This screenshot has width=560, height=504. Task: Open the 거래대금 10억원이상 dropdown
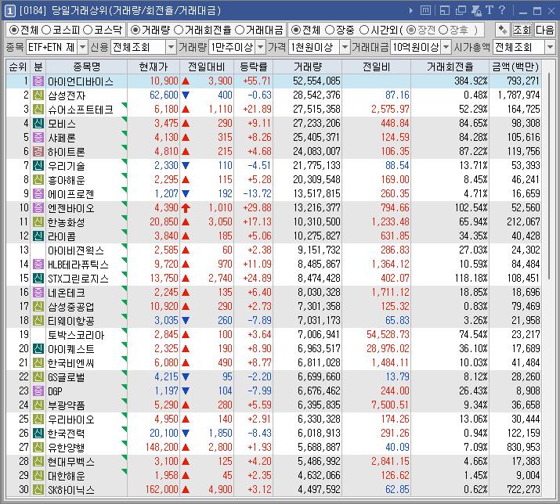pyautogui.click(x=446, y=47)
